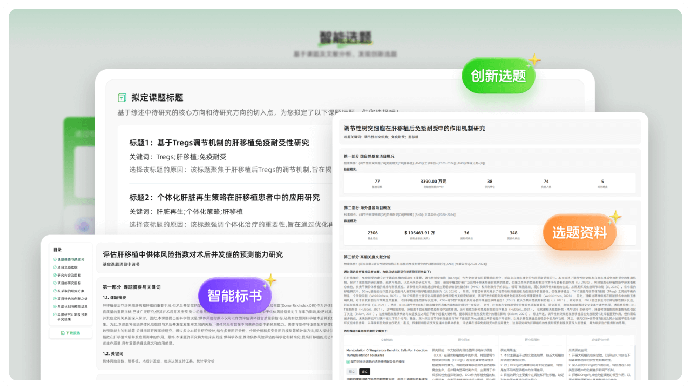Select 标题2 个体化肝脏再生策略 topic
Screen dimensions: 691x389
(224, 198)
